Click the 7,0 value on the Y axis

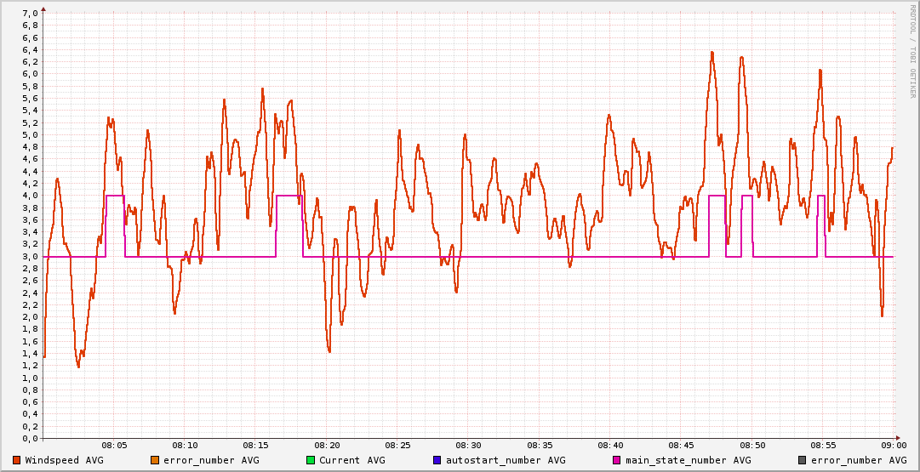click(30, 14)
